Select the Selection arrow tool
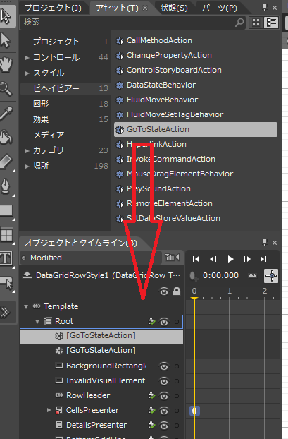Screen dimensions: 288x439 click(6, 16)
